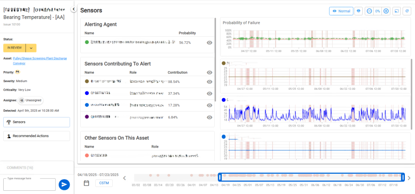Screen dimensions: 415x194
Task: Click the light blue dot at 17.28% row
Action: 87,105
